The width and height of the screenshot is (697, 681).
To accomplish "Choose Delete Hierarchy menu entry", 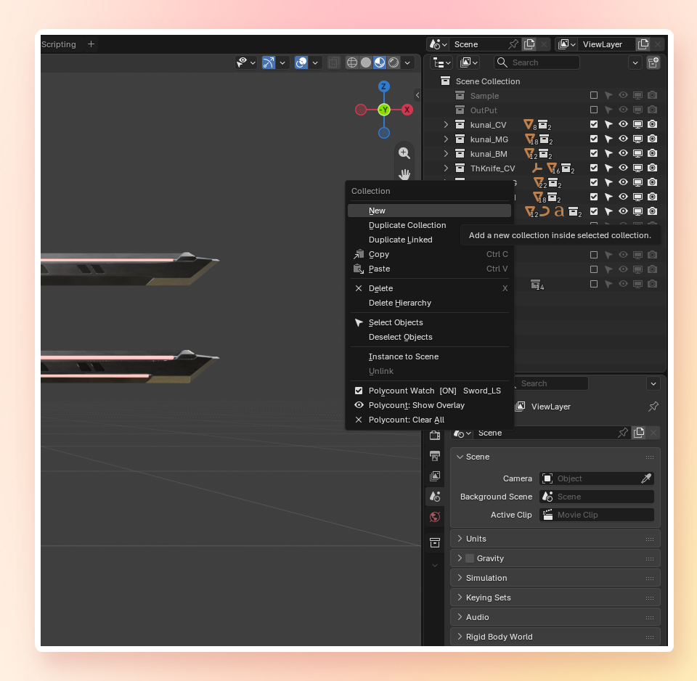I will (x=429, y=303).
